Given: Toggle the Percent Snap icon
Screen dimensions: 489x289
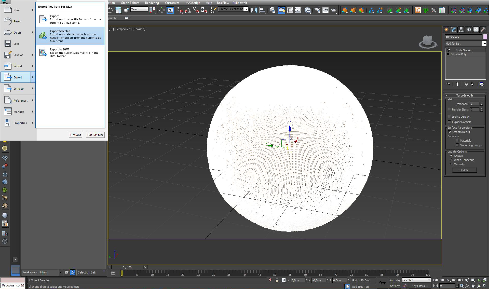Looking at the screenshot, I should point(196,10).
